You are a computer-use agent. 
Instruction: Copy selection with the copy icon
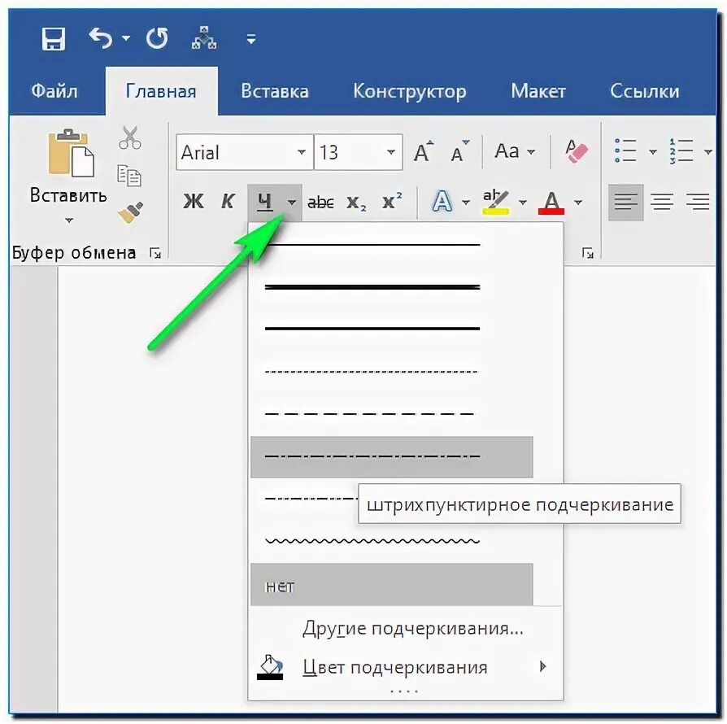129,176
